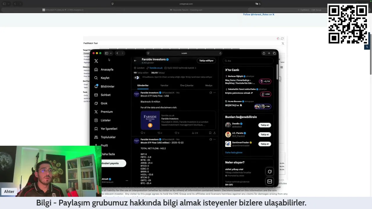Go back with the arrow beside Farside Investors
This screenshot has width=372, height=209.
point(135,61)
